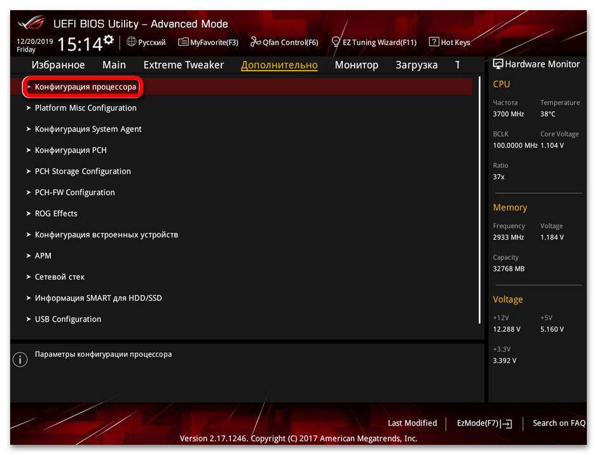Click the EZ Tuning Wizard bulb icon
The width and height of the screenshot is (597, 455).
[x=336, y=42]
